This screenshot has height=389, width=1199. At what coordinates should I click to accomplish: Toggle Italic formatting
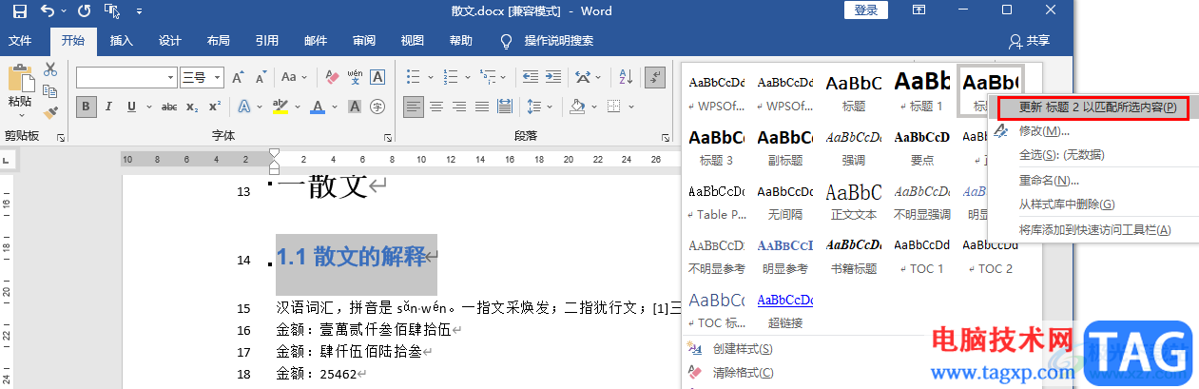[109, 107]
